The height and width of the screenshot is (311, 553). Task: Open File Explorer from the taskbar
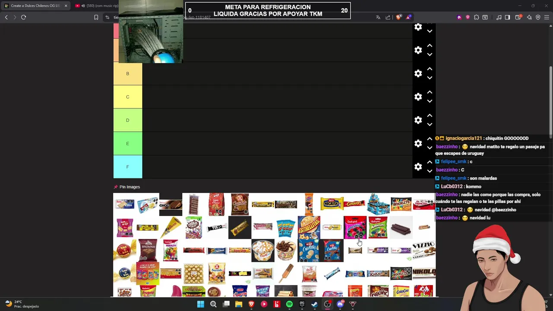pyautogui.click(x=238, y=304)
